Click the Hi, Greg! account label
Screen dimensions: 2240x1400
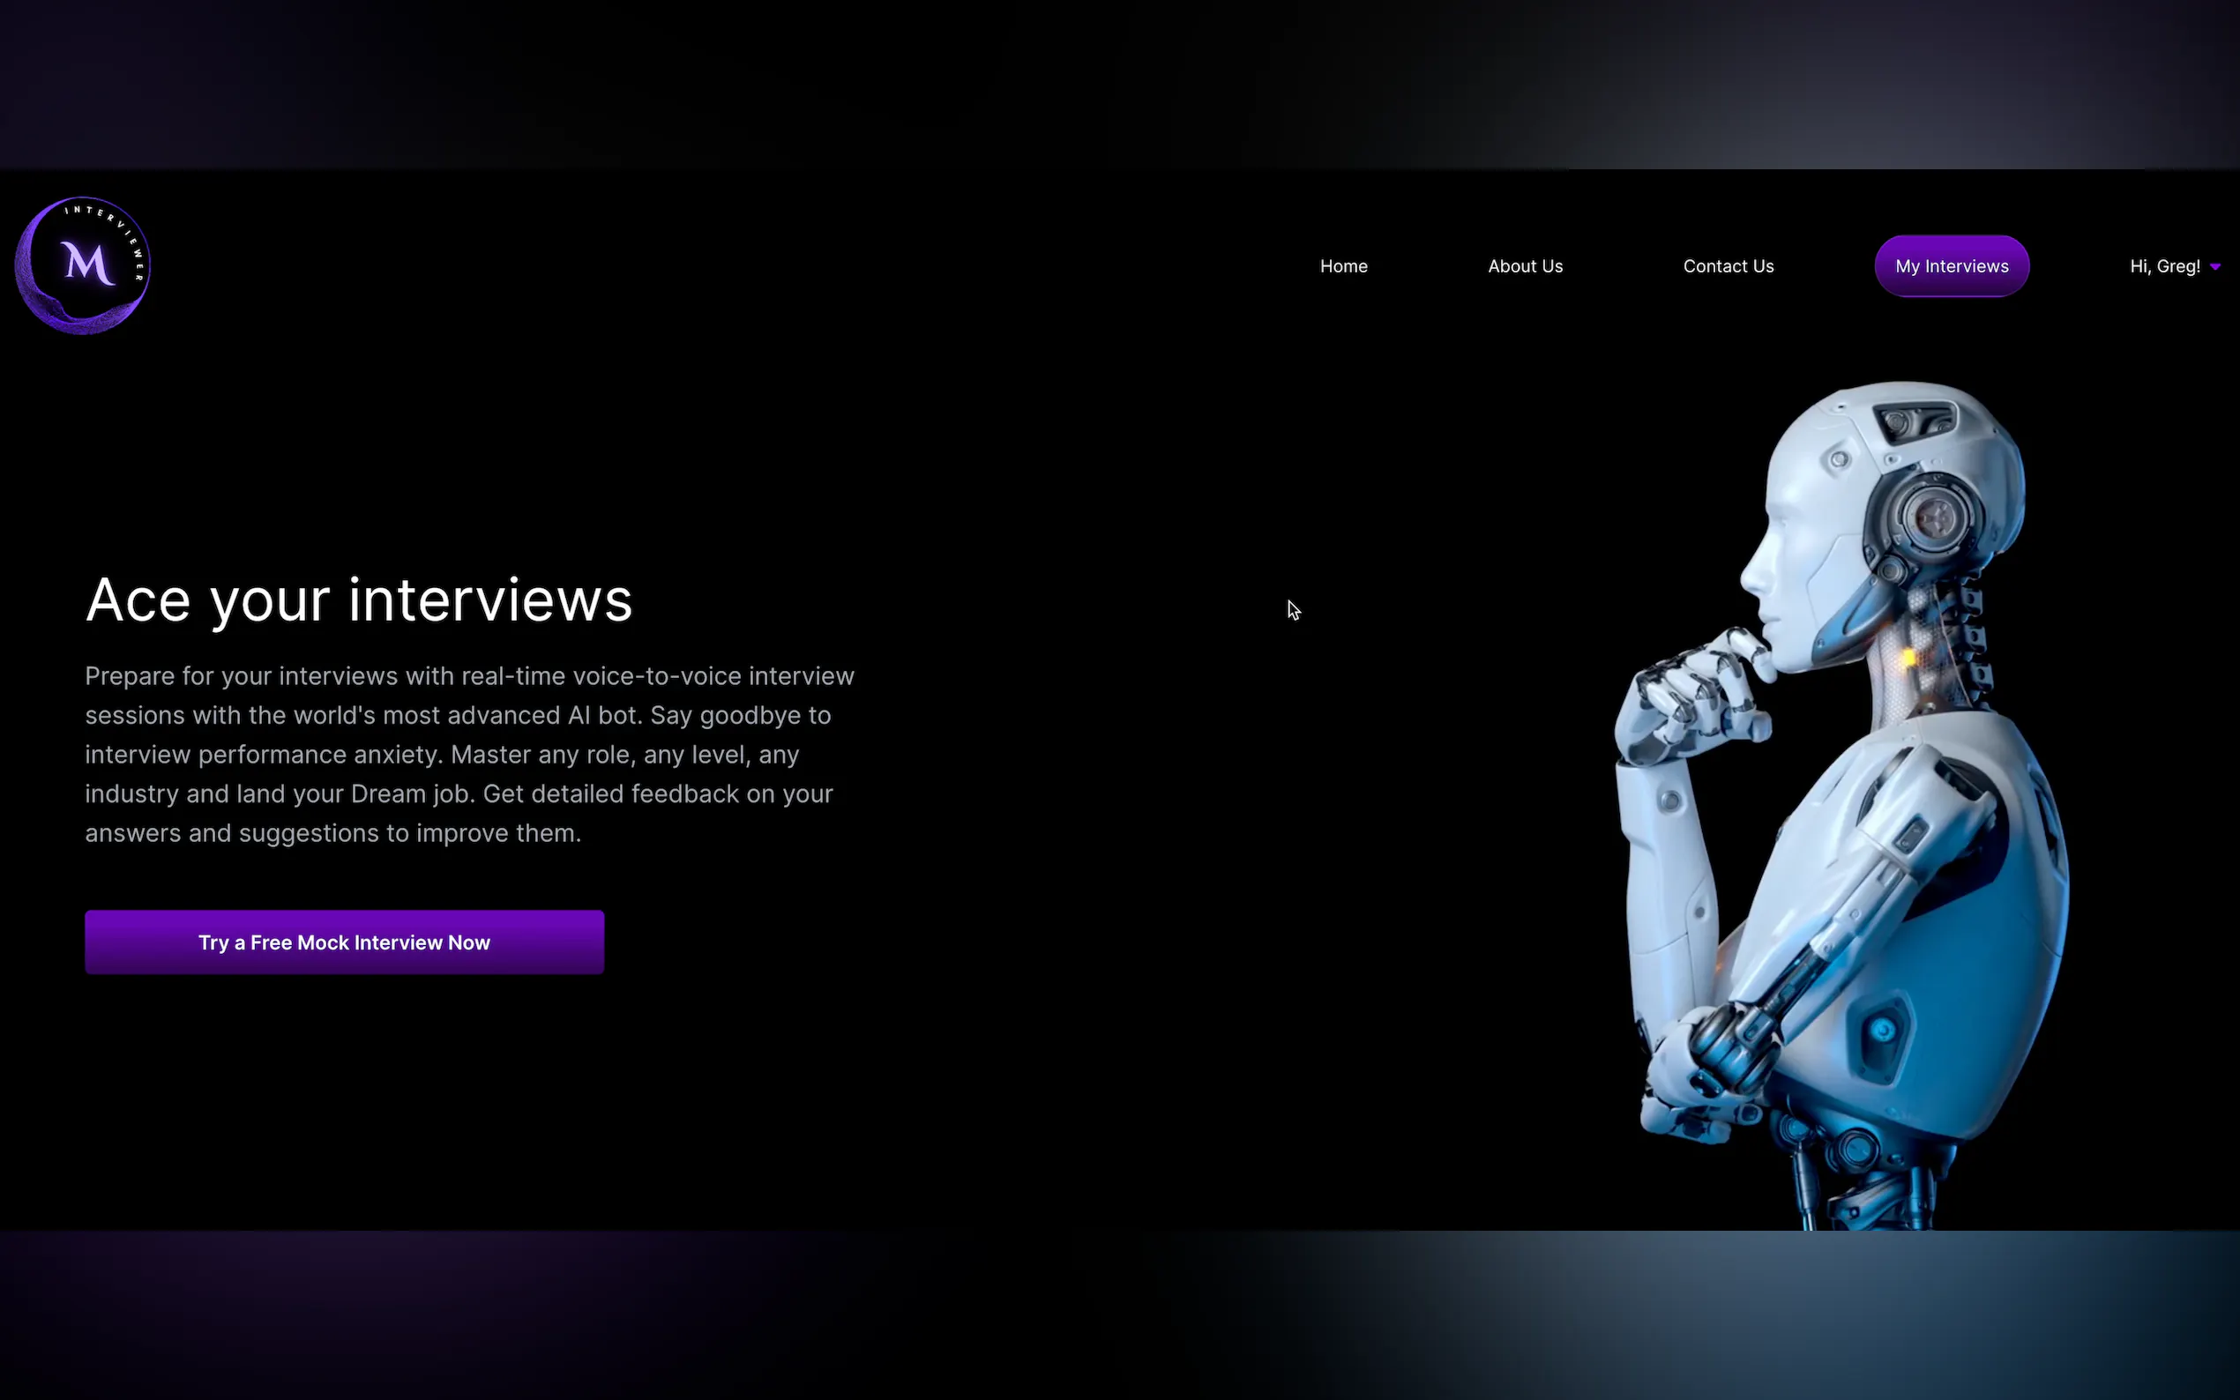(x=2163, y=265)
